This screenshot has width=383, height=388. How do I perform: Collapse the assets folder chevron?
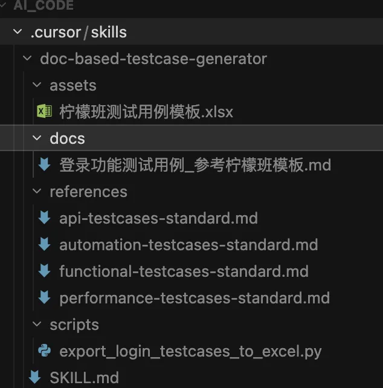click(x=37, y=86)
